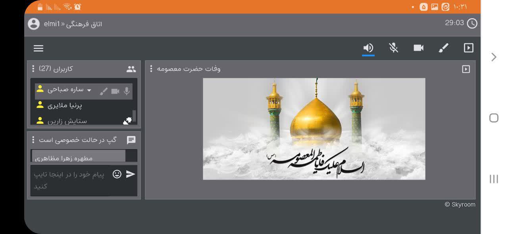
Task: Unmute the microphone in the toolbar
Action: [393, 48]
